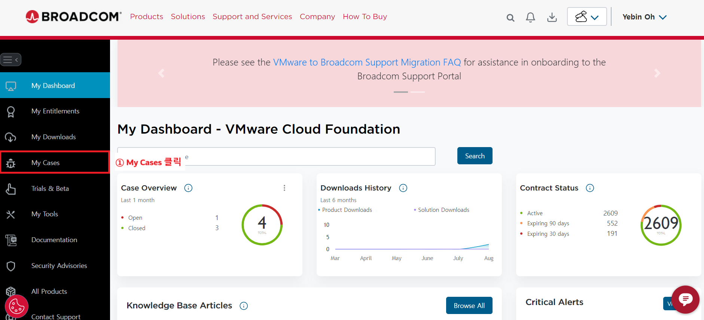Open Case Overview three-dot options menu
The width and height of the screenshot is (704, 320).
click(284, 188)
